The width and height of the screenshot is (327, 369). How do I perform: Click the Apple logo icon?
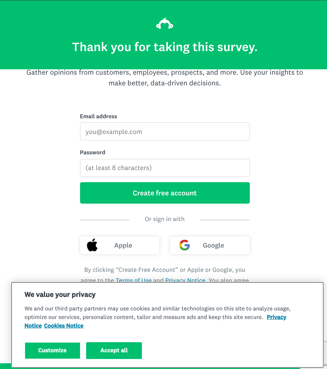click(92, 245)
